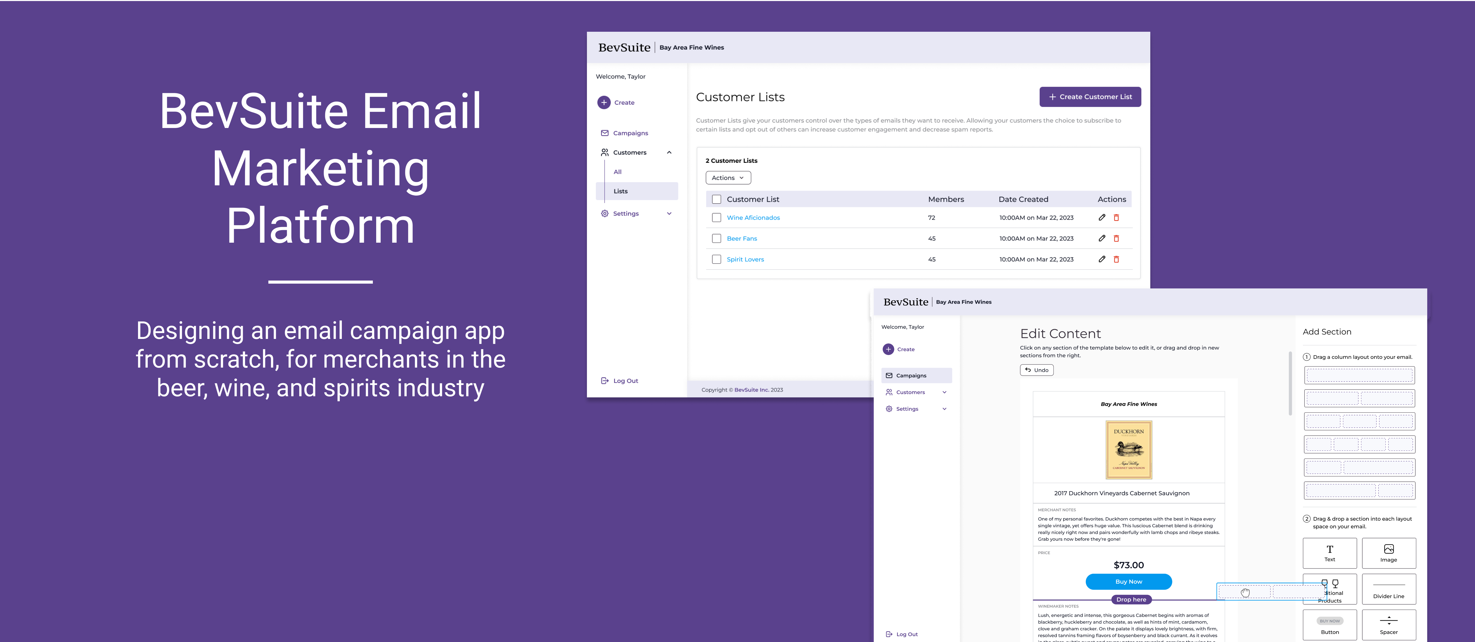
Task: Expand Settings chevron in Edit Content window
Action: click(944, 409)
